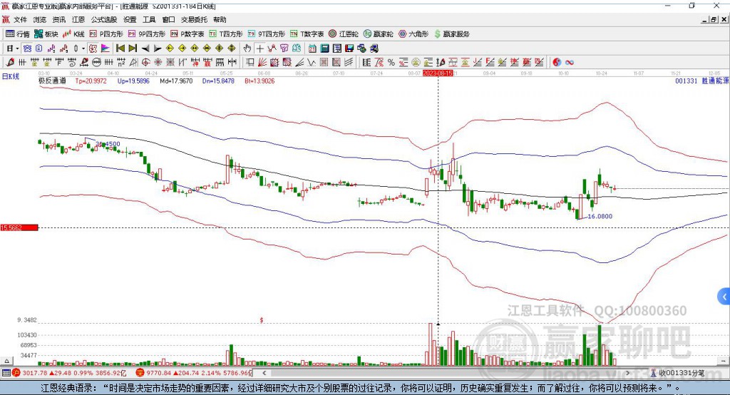Select the hand pan tool
Viewport: 730px width, 395px height.
click(247, 48)
